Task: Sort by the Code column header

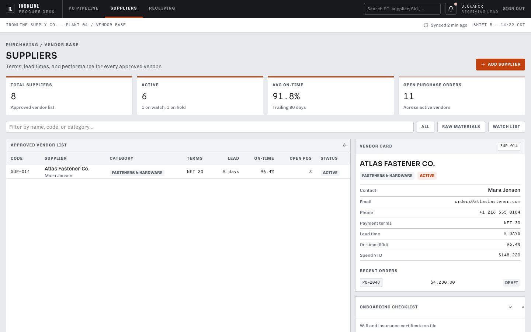Action: tap(17, 158)
